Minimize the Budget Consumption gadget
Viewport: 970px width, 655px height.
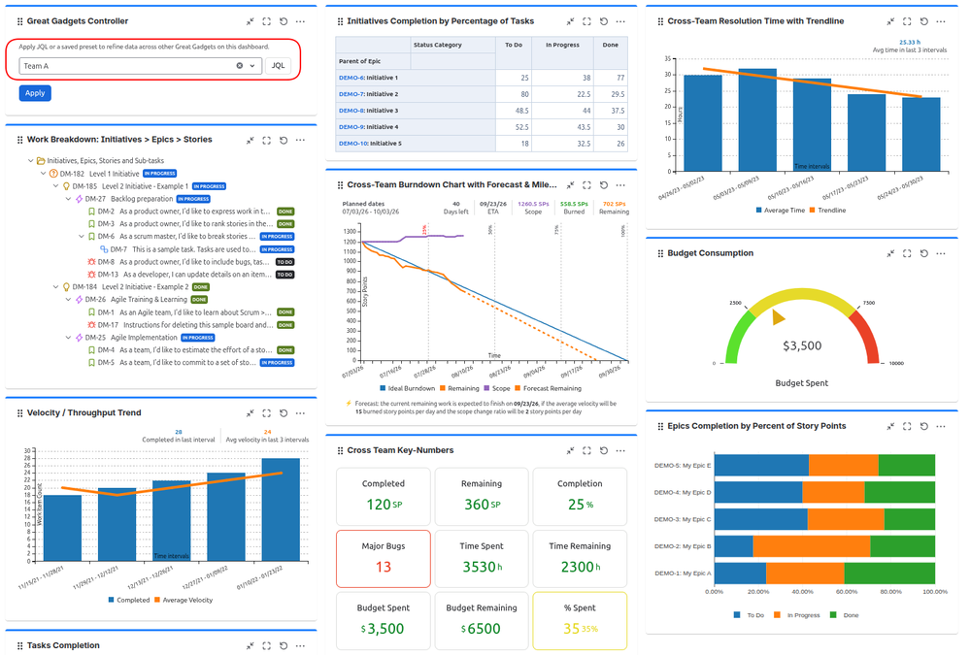tap(890, 253)
